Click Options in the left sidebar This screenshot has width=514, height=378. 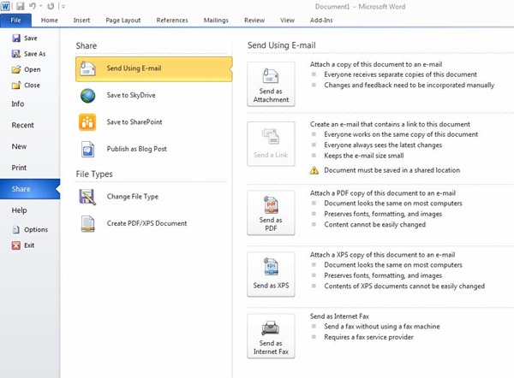(35, 230)
